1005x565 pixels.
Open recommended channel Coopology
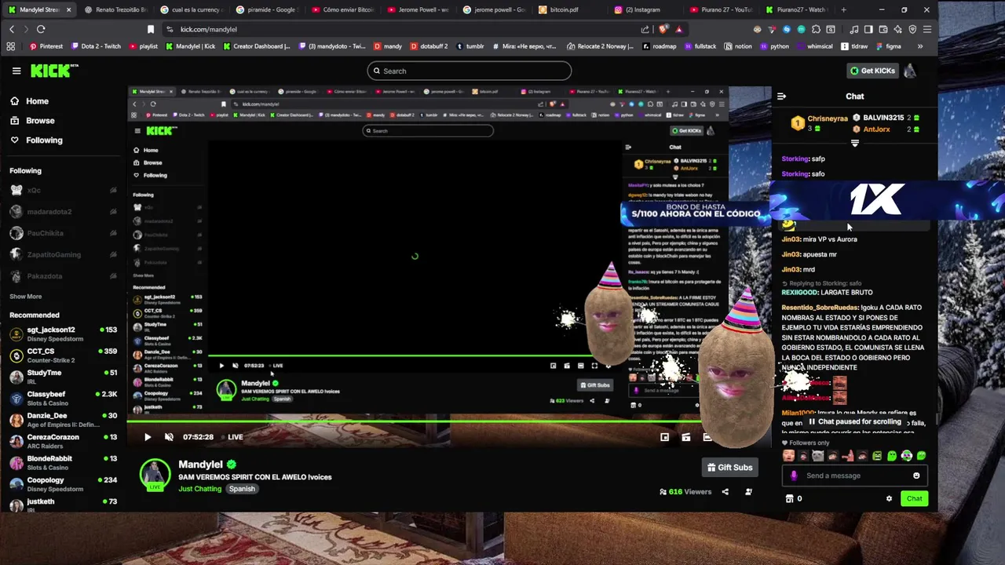tap(63, 484)
